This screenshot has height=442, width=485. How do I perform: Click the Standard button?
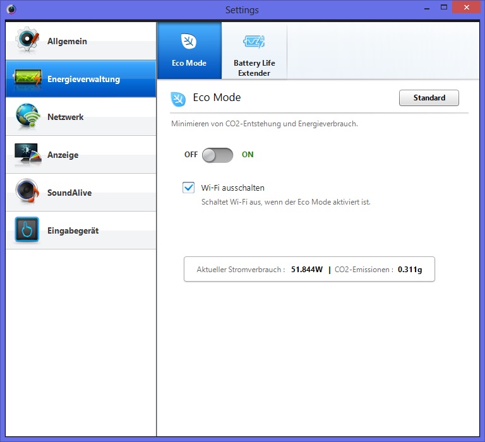coord(429,98)
